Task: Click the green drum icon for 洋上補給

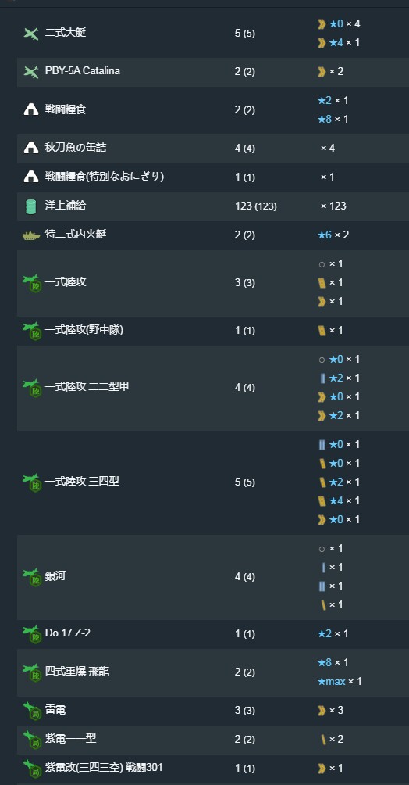Action: point(31,206)
